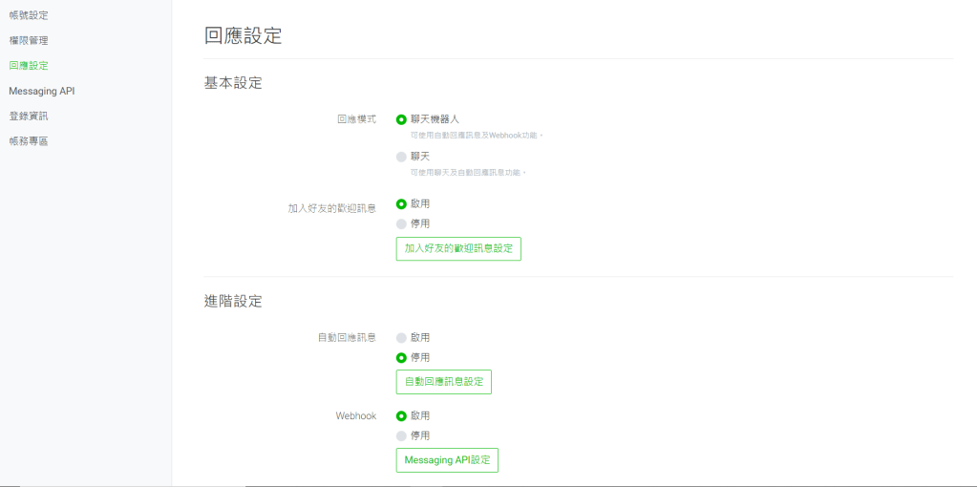The height and width of the screenshot is (487, 977).
Task: Open 自動回應訊息設定 button
Action: (x=444, y=382)
